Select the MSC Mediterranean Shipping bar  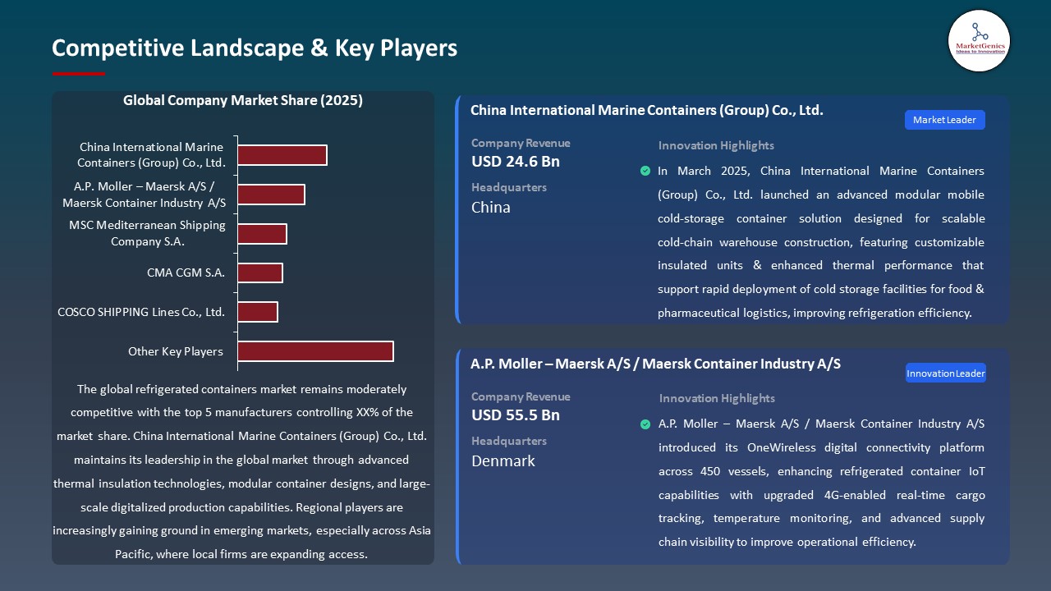tap(262, 234)
